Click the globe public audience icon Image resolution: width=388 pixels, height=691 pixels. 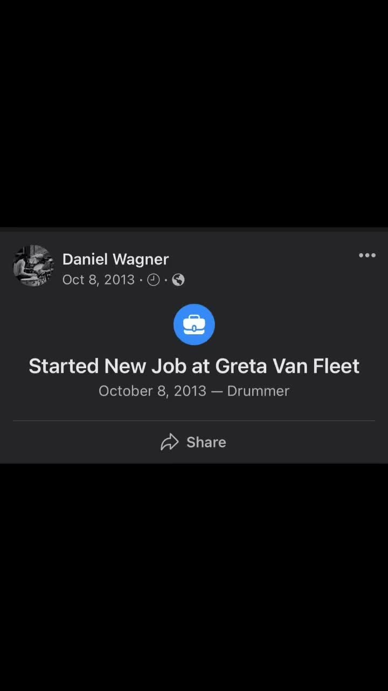point(178,280)
